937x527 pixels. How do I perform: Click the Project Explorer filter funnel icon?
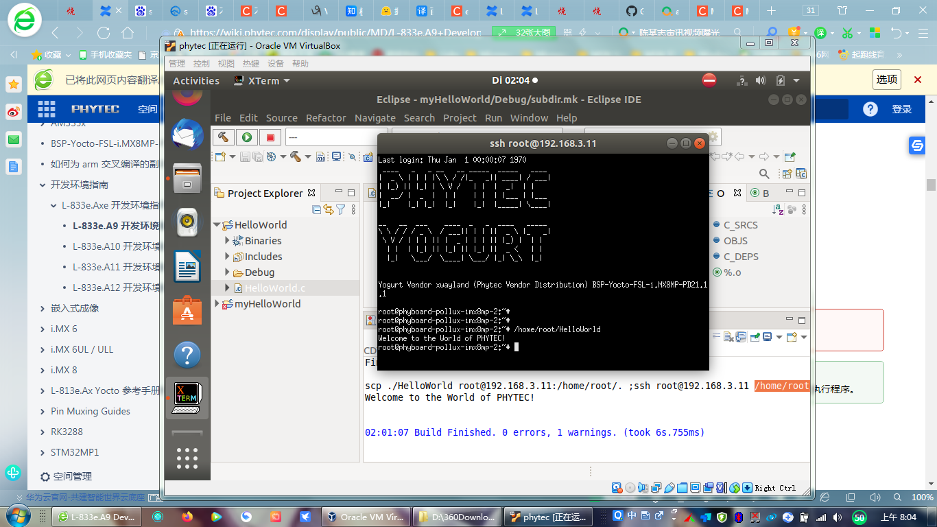[x=340, y=209]
